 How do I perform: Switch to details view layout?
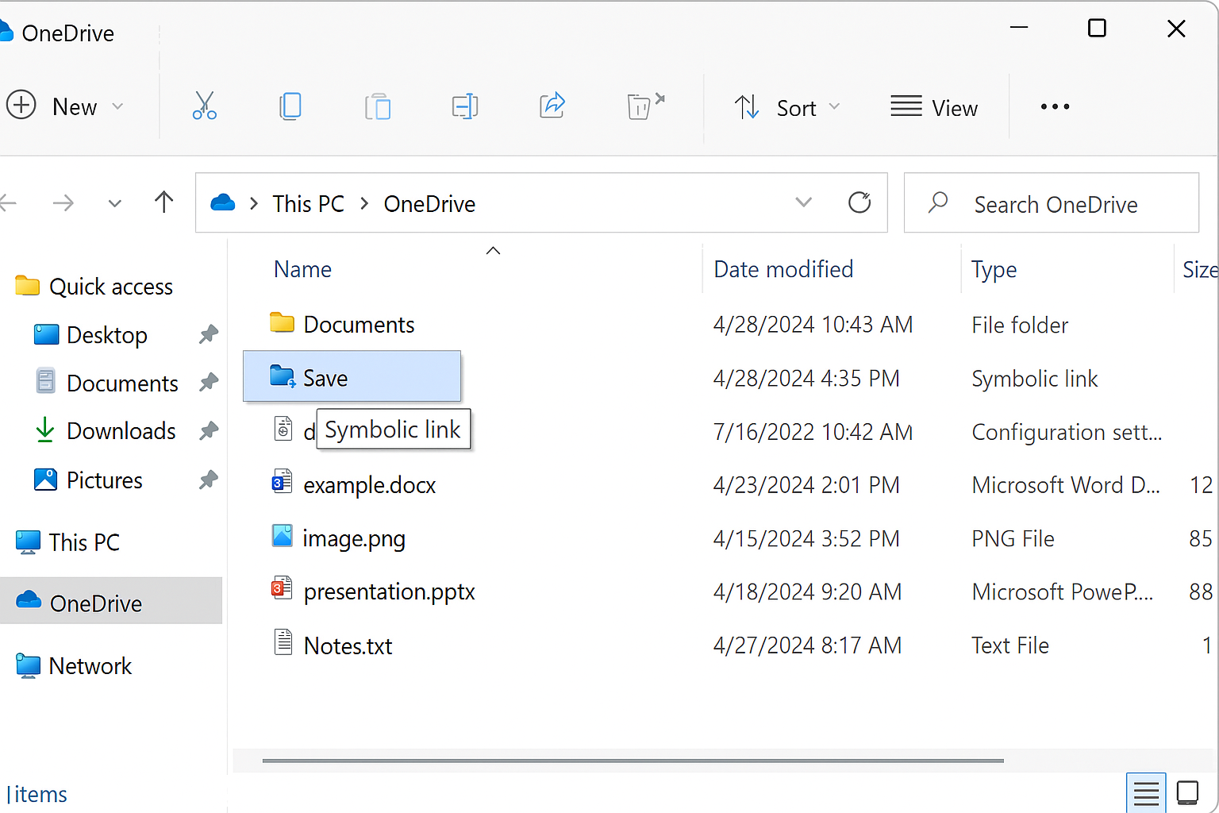1146,792
